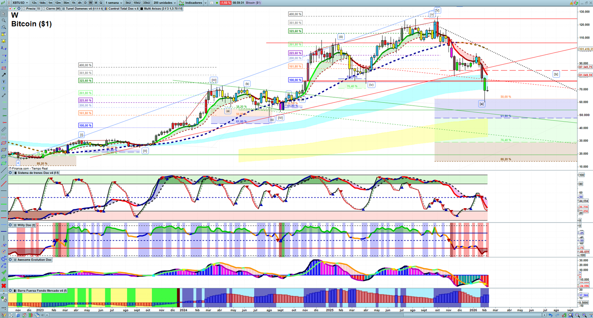Select the cursor pointer tool
This screenshot has height=318, width=593.
click(4, 14)
